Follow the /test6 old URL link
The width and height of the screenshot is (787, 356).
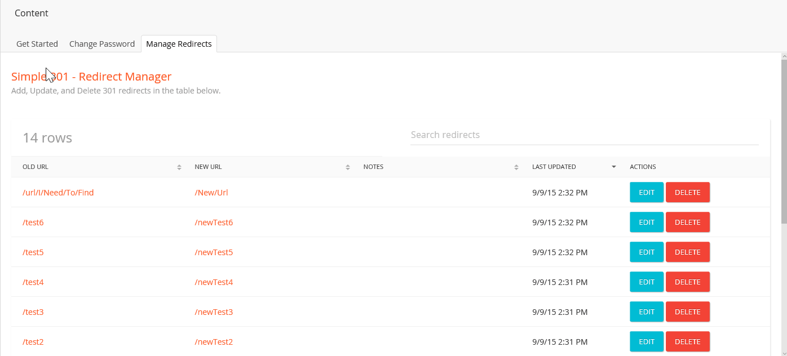[33, 222]
